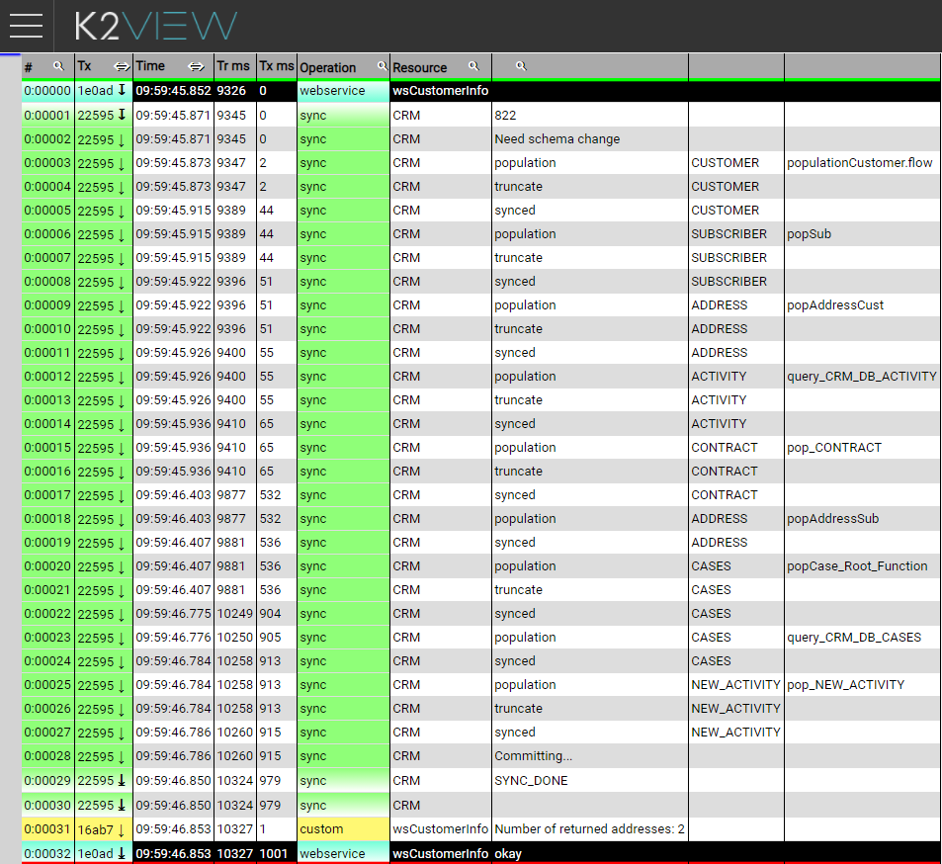This screenshot has width=942, height=864.
Task: Click the 'Committing...' message cell
Action: coord(533,756)
